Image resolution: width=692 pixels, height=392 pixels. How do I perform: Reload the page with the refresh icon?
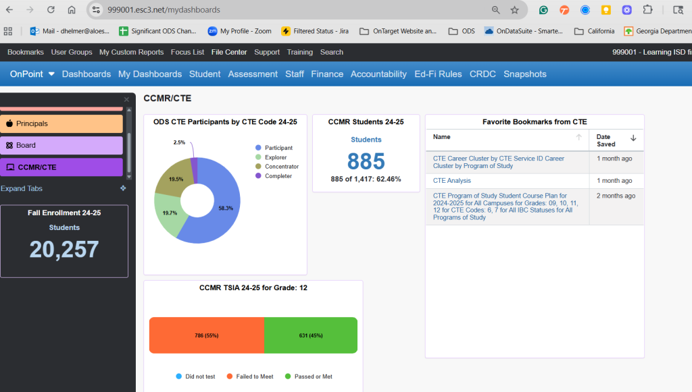tap(51, 10)
